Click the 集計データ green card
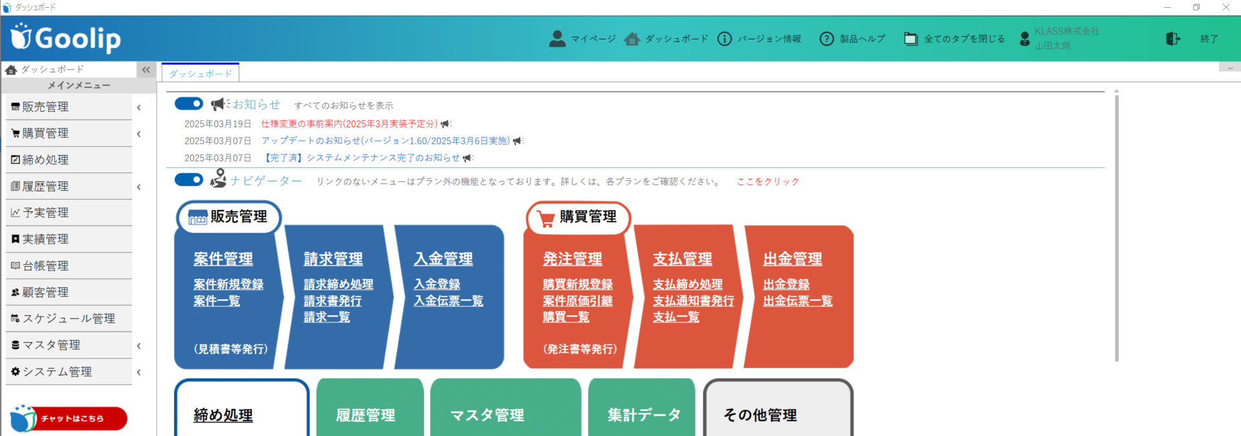The height and width of the screenshot is (436, 1241). pyautogui.click(x=642, y=408)
